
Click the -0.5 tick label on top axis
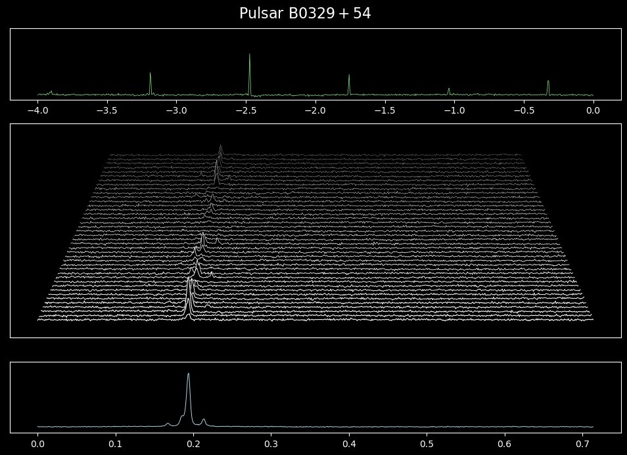click(x=524, y=111)
